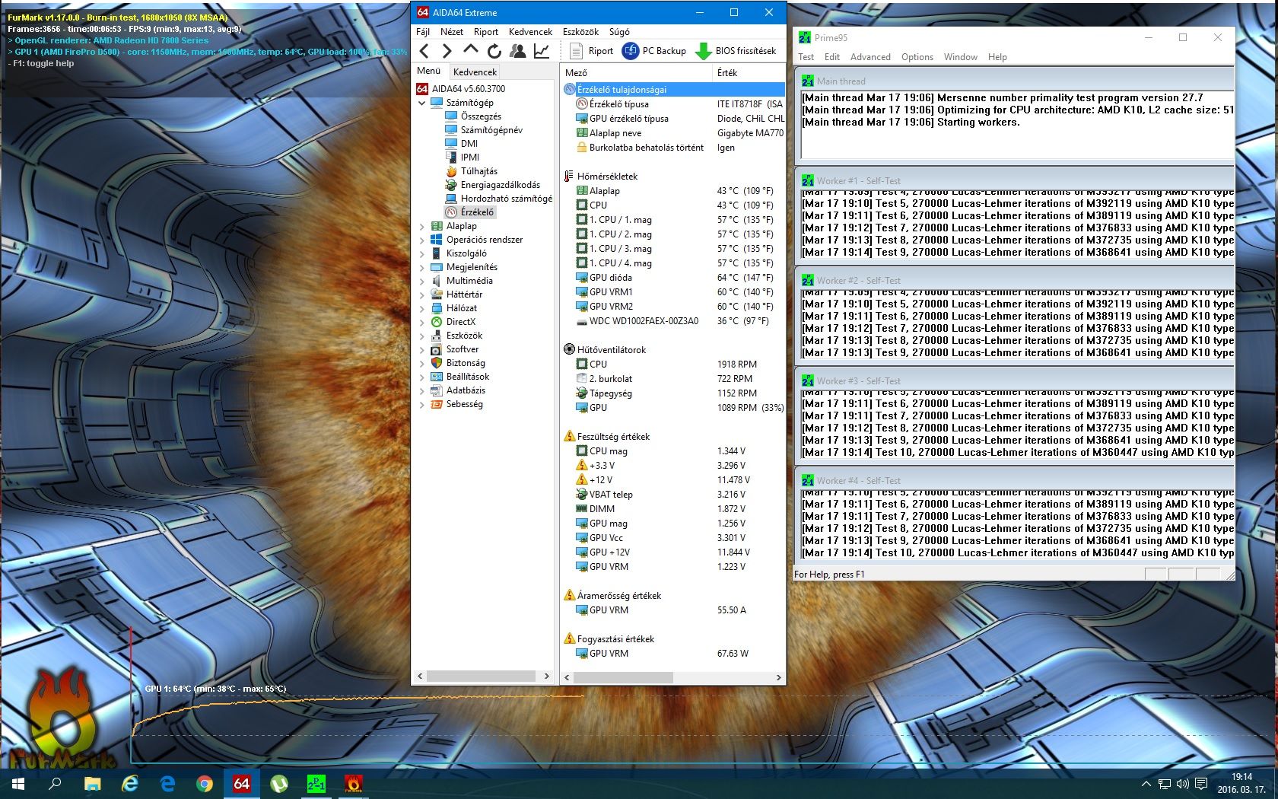Click the PC Backup toolbar button

click(x=654, y=51)
